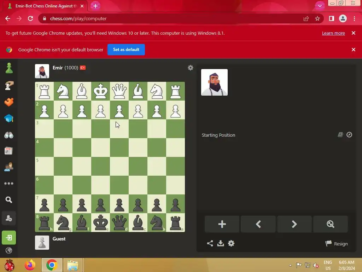Click the Resign flag button
Image resolution: width=362 pixels, height=272 pixels.
click(337, 244)
